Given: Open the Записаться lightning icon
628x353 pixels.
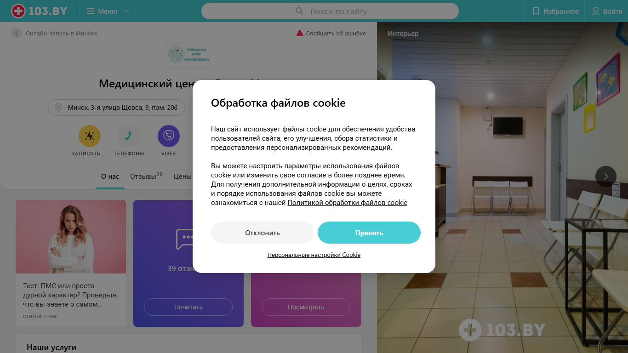Looking at the screenshot, I should pyautogui.click(x=90, y=136).
